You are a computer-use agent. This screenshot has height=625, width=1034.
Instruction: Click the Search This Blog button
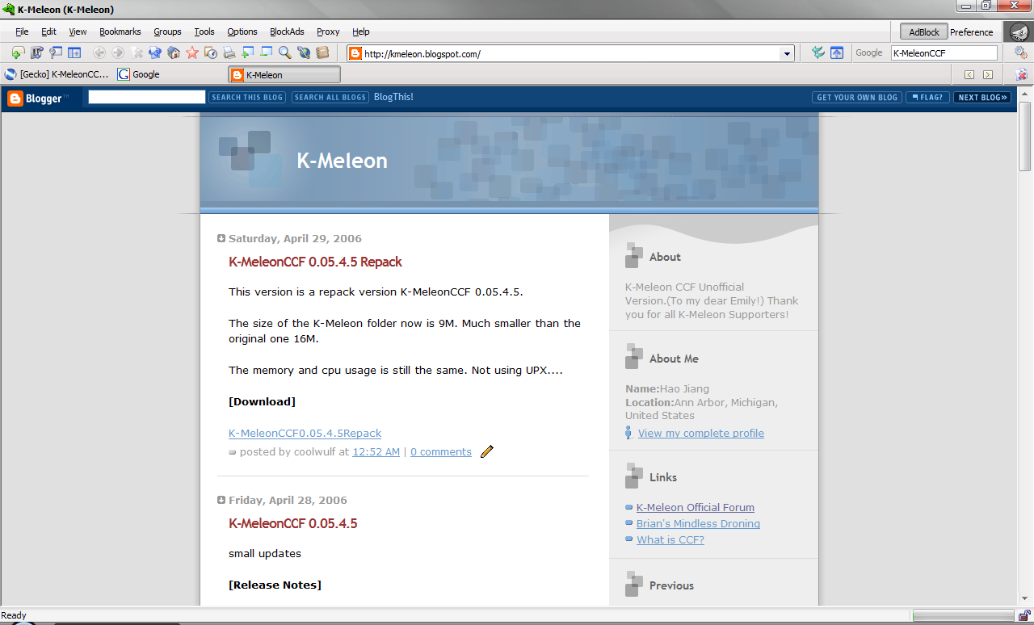tap(246, 97)
